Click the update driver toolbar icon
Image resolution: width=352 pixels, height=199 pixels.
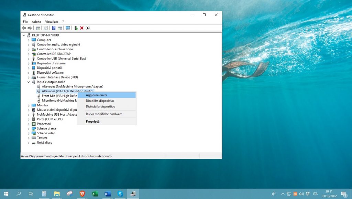tap(76, 28)
